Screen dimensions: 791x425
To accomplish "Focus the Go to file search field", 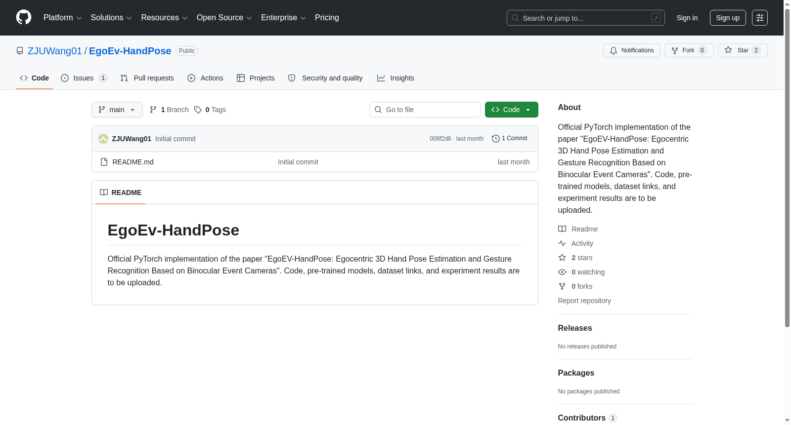I will point(425,110).
